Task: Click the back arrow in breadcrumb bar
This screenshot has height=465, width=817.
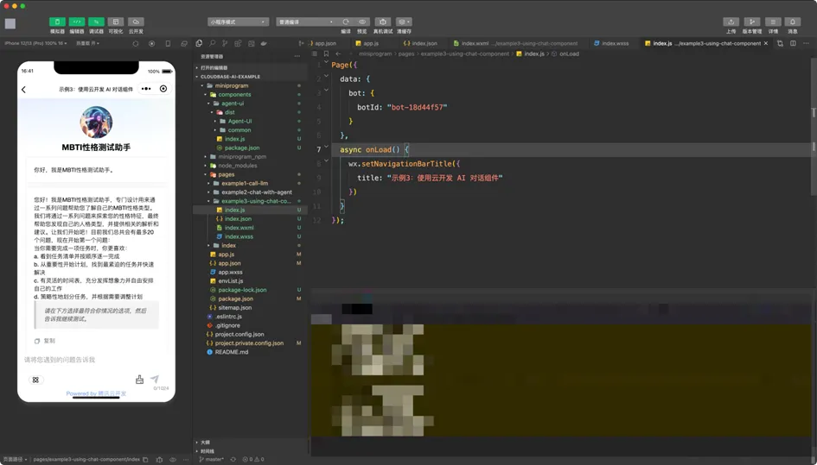Action: [x=338, y=53]
